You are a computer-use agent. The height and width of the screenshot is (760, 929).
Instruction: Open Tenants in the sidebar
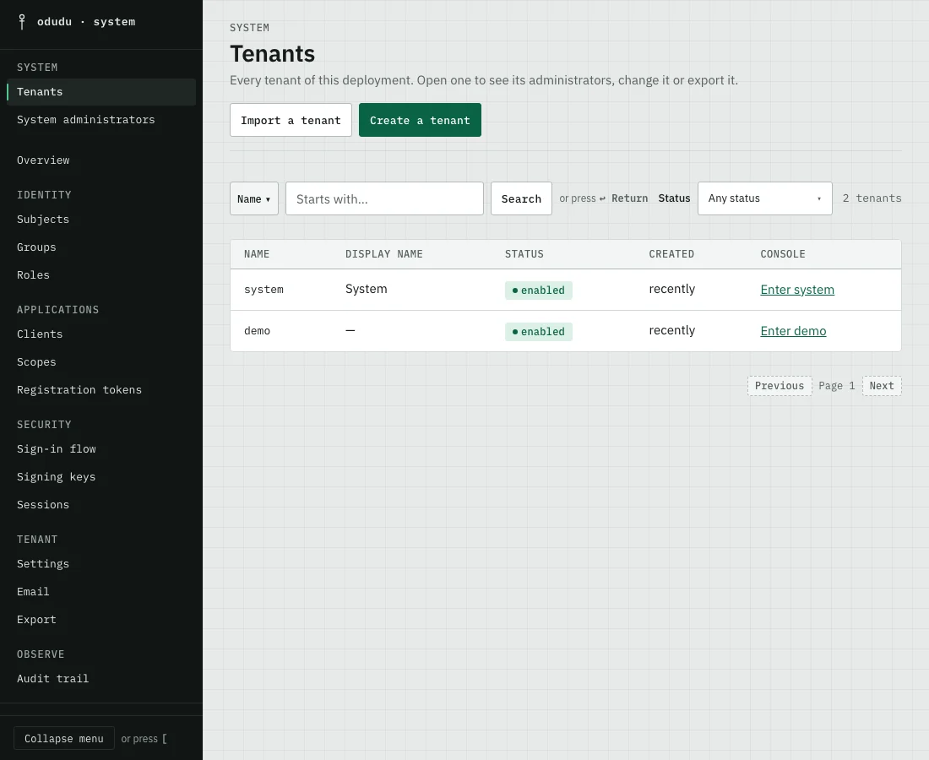101,92
